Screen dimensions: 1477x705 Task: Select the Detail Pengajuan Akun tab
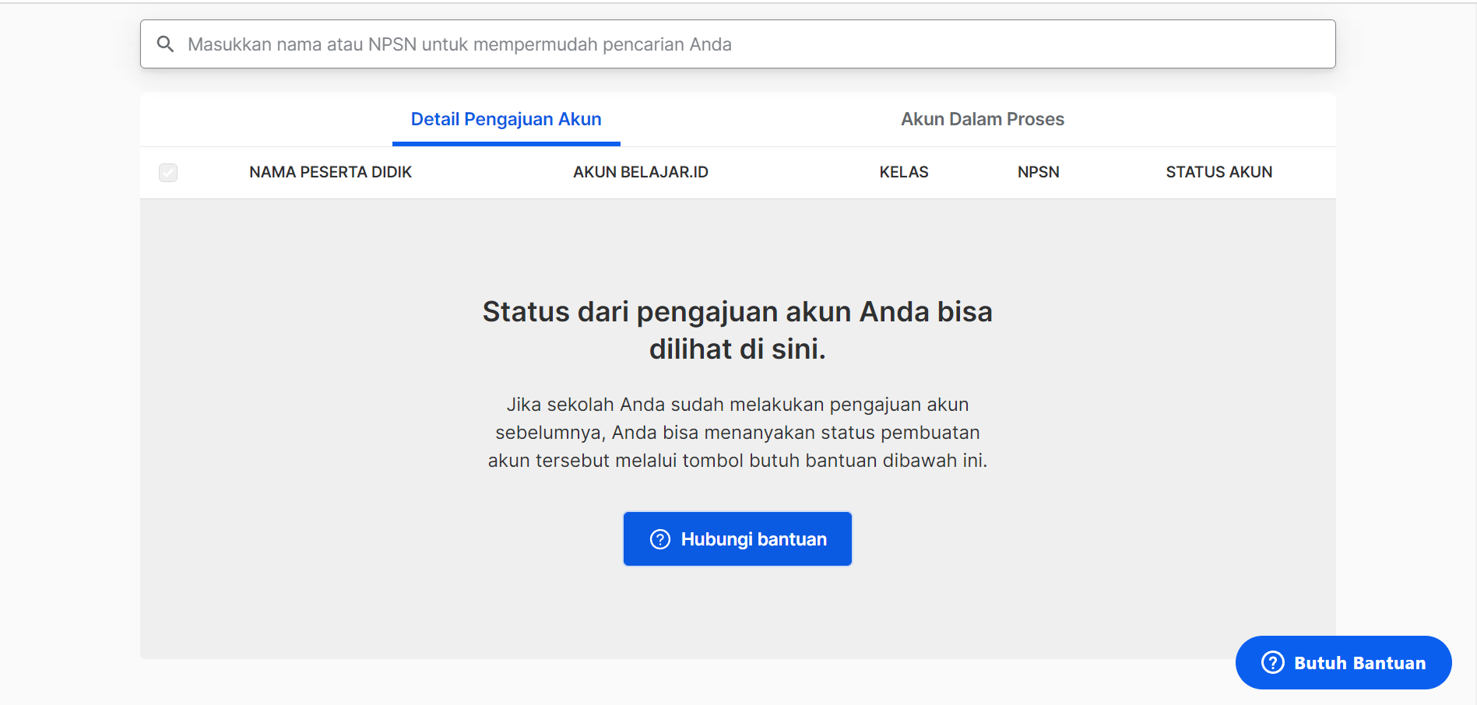click(x=506, y=118)
